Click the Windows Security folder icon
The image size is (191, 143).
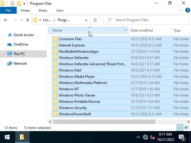pyautogui.click(x=55, y=108)
